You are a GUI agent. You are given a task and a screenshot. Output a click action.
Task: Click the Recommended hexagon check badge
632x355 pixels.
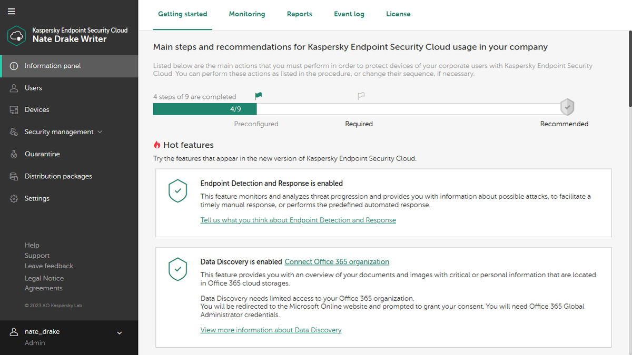(567, 107)
